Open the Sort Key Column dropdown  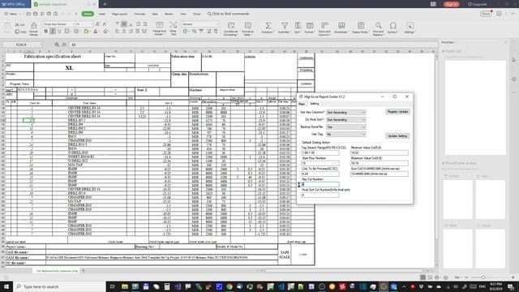346,113
